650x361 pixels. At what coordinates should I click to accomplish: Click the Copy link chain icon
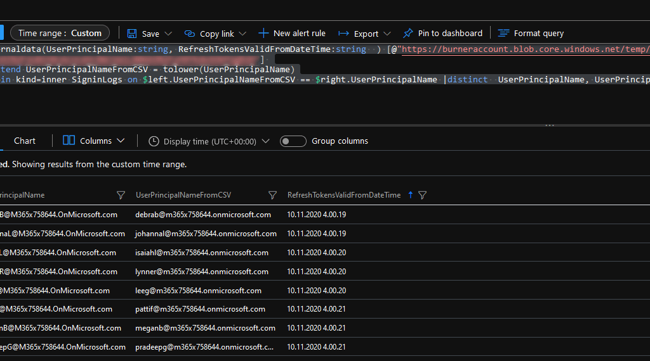pos(190,34)
